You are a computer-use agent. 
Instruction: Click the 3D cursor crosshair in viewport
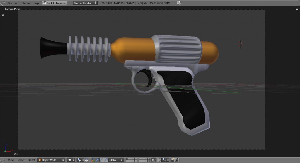pos(241,44)
